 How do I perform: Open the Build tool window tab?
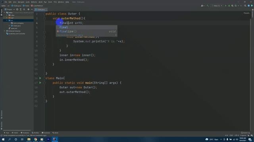pos(55,133)
